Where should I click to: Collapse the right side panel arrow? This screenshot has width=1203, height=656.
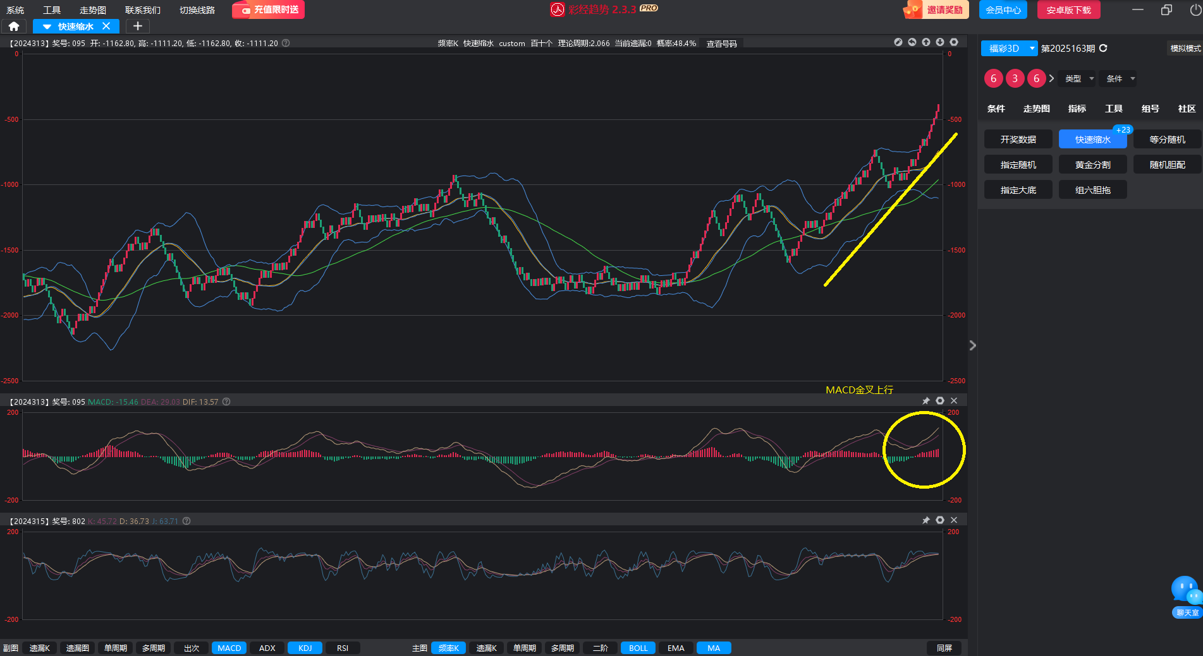click(x=973, y=345)
